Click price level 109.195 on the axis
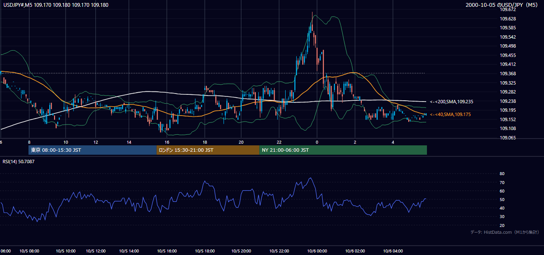Image resolution: width=544 pixels, height=255 pixels. (509, 110)
